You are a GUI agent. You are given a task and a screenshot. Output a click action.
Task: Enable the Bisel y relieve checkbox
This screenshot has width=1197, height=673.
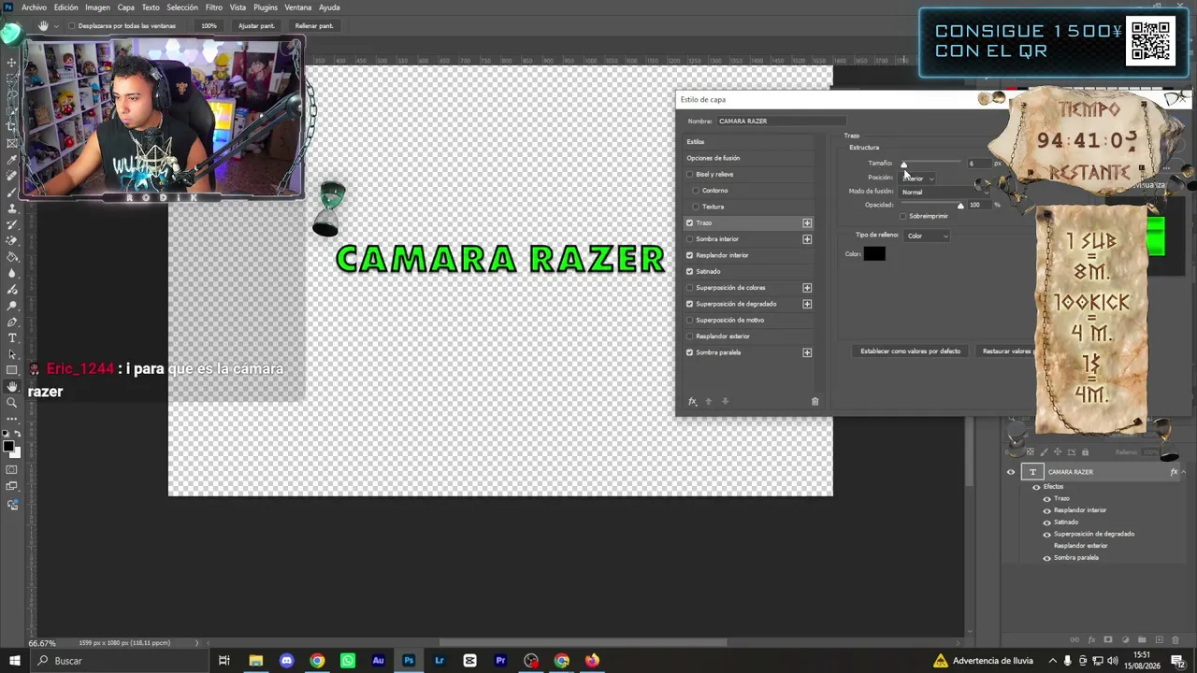[690, 175]
